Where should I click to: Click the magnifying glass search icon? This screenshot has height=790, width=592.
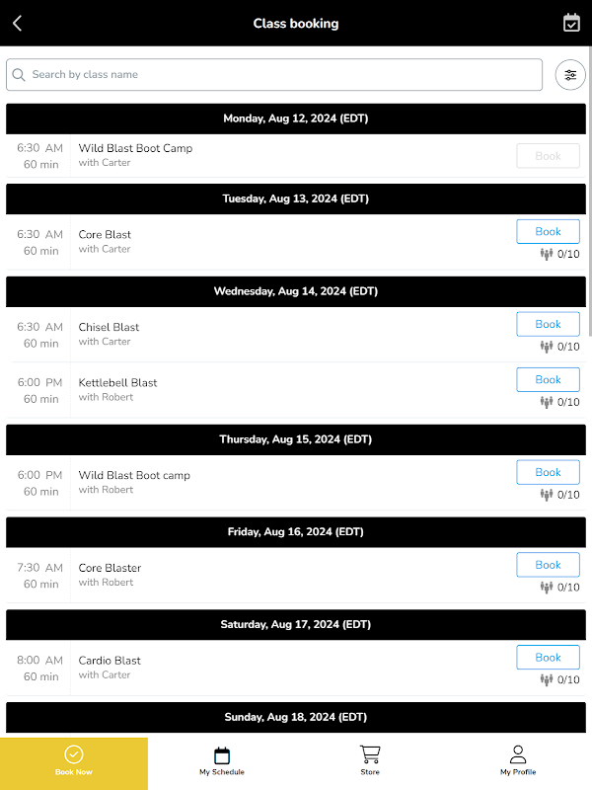click(19, 75)
